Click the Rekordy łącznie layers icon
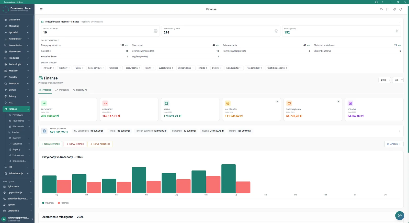This screenshot has height=223, width=409. [276, 31]
